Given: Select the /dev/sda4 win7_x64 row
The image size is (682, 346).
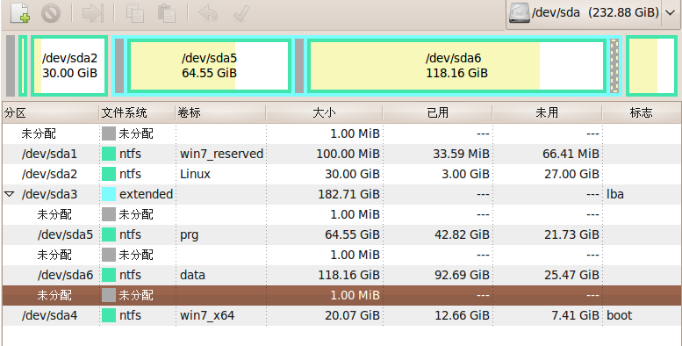Looking at the screenshot, I should pos(341,315).
